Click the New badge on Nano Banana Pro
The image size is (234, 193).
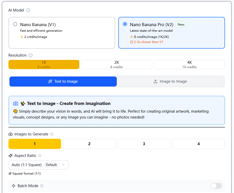(x=181, y=25)
